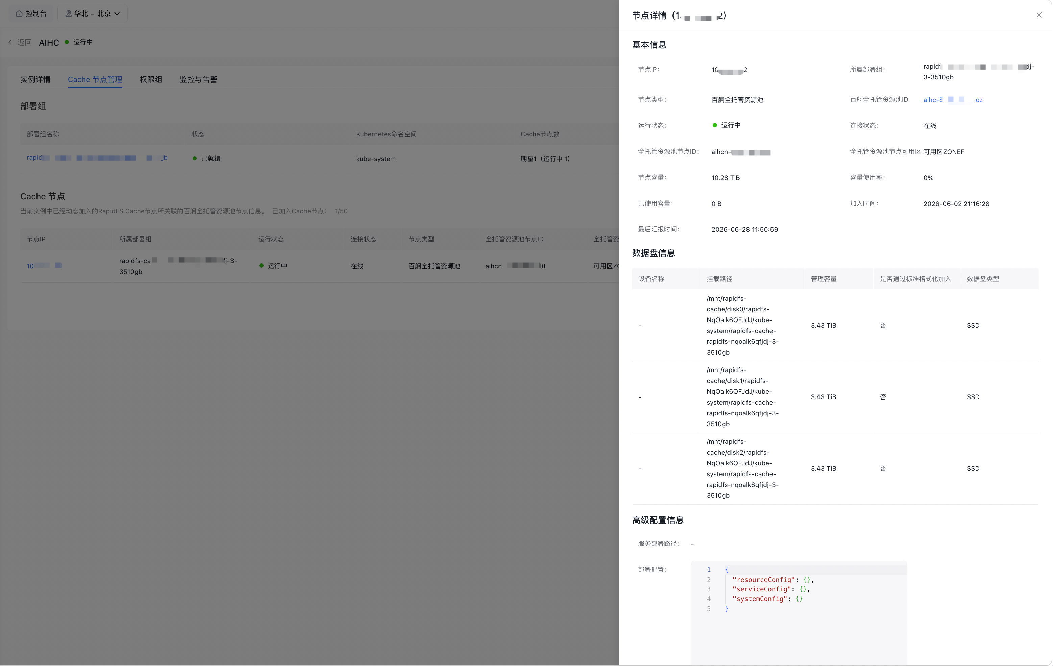Click the 所属部署组 column header

click(135, 239)
